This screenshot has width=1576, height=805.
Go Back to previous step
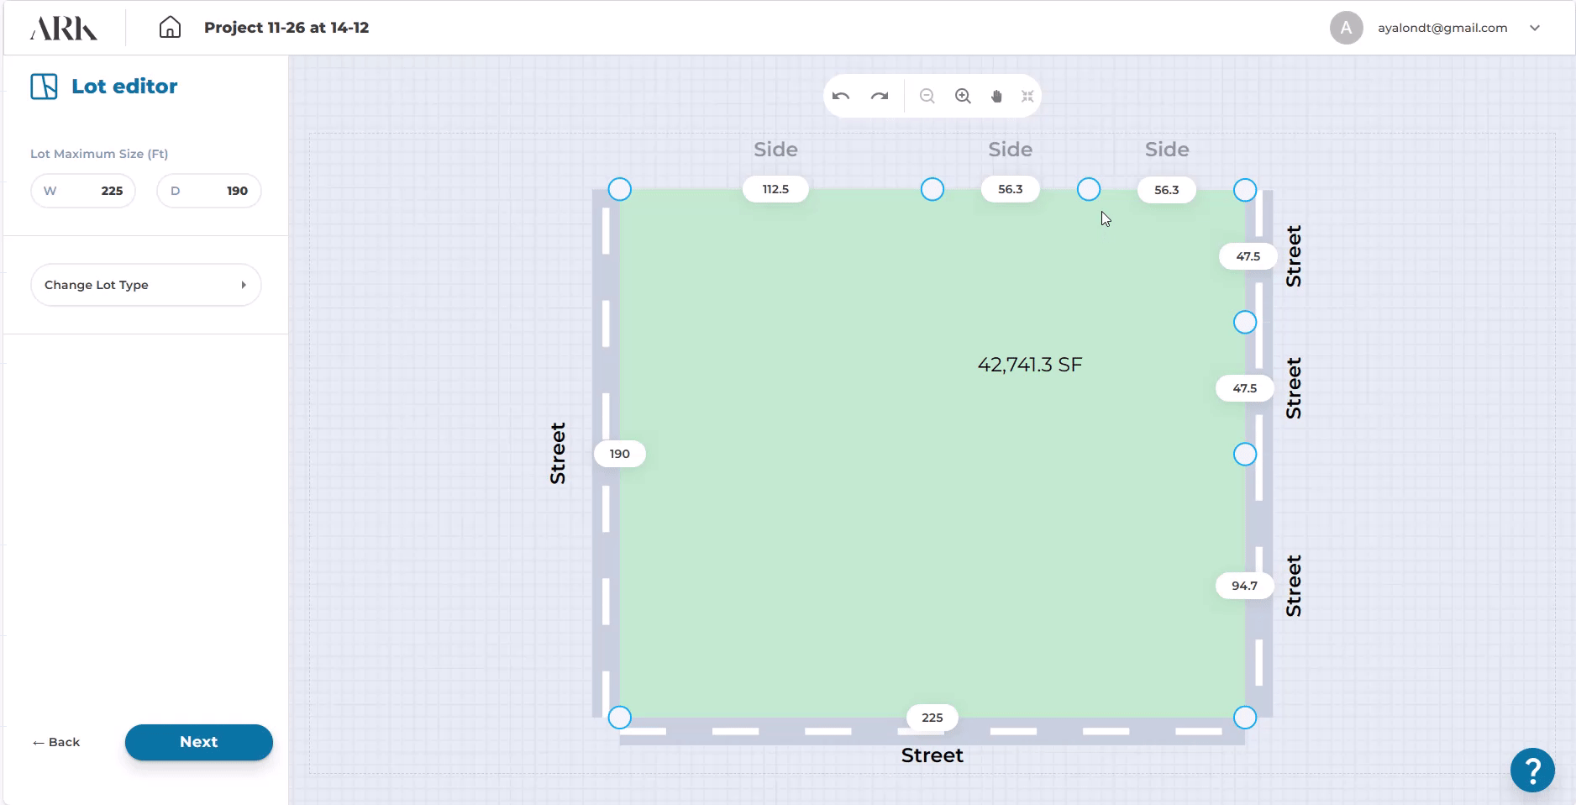[56, 742]
